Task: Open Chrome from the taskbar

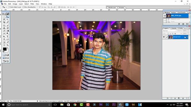Action: pos(75,105)
